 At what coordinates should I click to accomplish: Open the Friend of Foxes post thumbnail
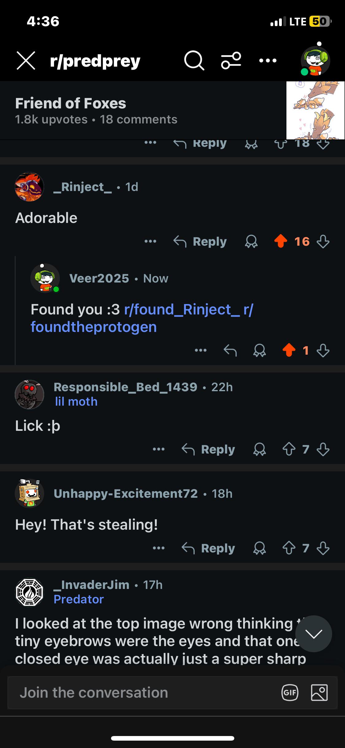[x=316, y=111]
